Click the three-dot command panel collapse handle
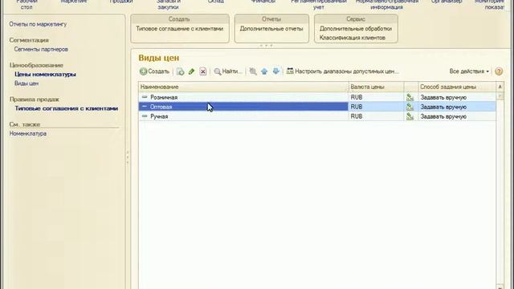 (x=266, y=46)
